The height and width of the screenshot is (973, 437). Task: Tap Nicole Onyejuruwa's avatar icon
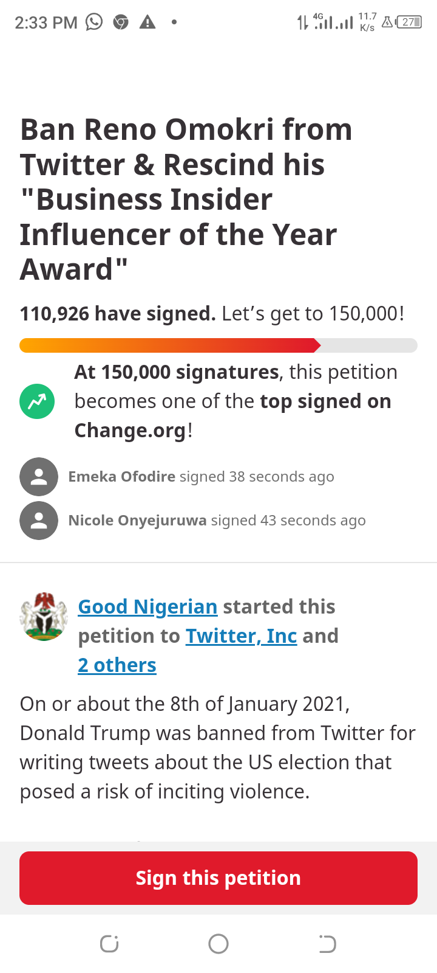point(39,521)
